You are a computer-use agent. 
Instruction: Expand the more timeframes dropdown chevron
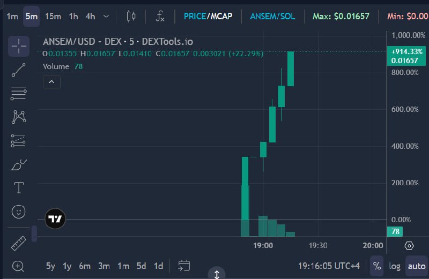click(x=106, y=17)
